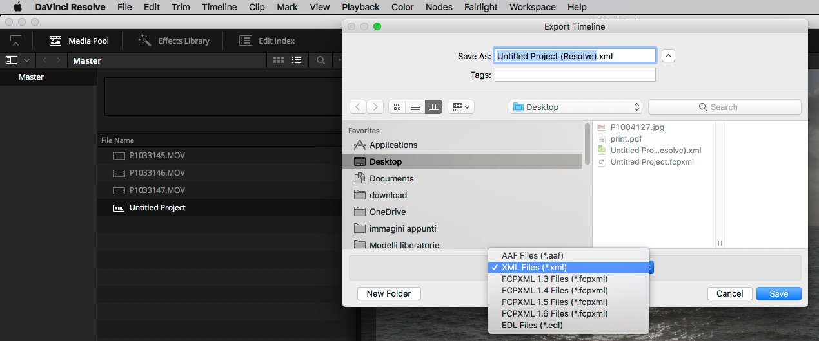Open the Effects Library panel
The height and width of the screenshot is (341, 819).
pyautogui.click(x=174, y=41)
